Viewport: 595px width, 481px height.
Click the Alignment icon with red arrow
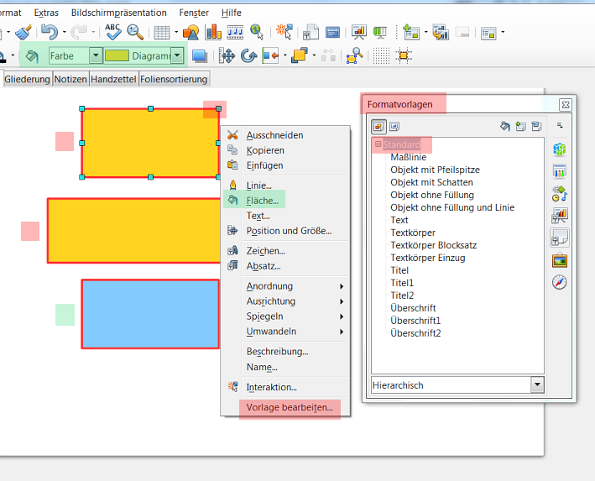(x=270, y=55)
